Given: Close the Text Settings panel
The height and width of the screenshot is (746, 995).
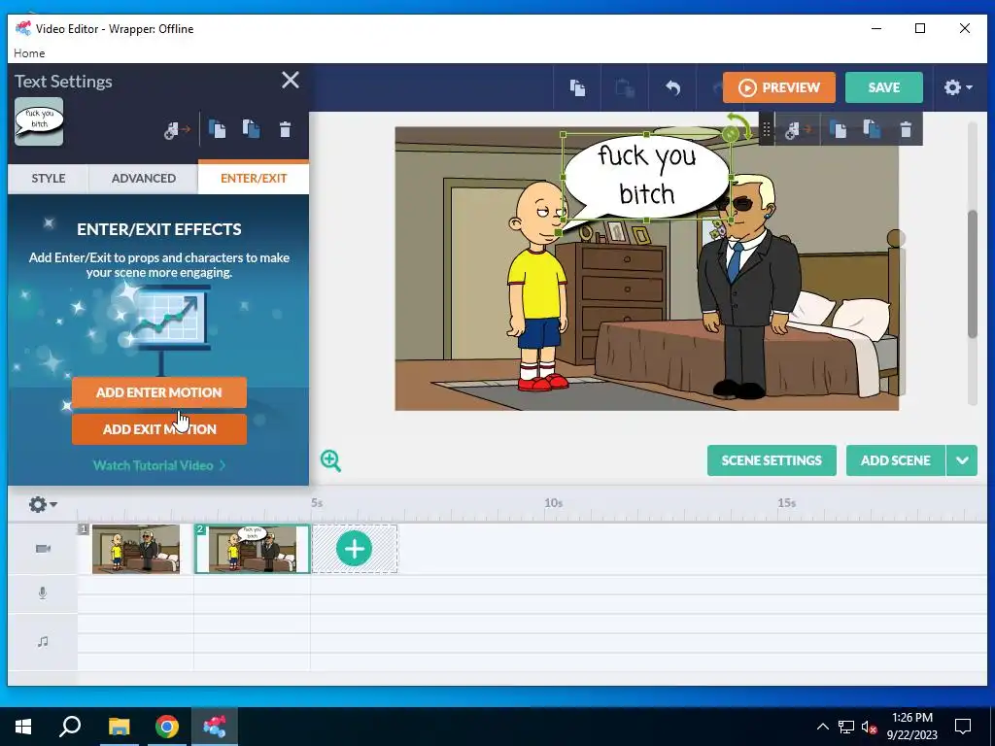Looking at the screenshot, I should click(290, 80).
